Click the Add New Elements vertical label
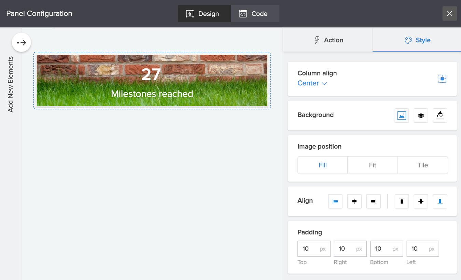This screenshot has width=461, height=280. pyautogui.click(x=11, y=84)
